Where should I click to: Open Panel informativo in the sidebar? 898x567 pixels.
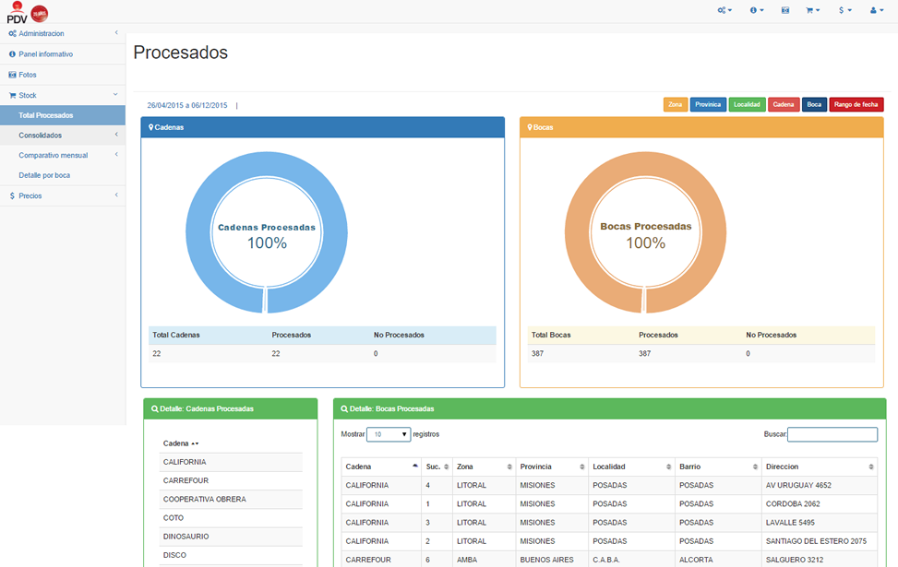(63, 54)
